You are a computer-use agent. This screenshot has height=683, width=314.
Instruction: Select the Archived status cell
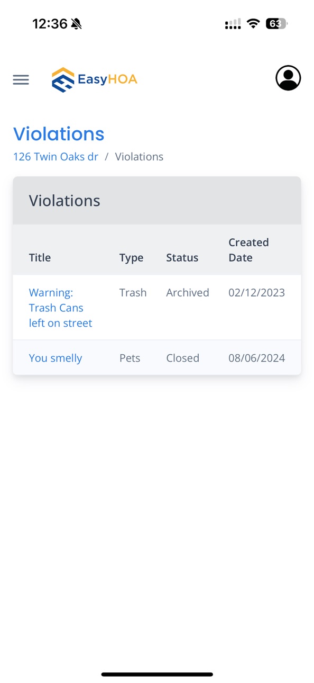point(188,293)
